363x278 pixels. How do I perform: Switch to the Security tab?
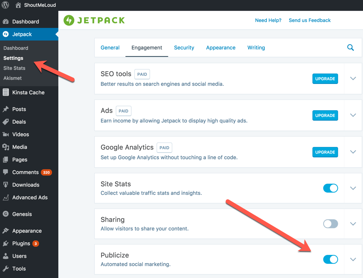coord(184,48)
